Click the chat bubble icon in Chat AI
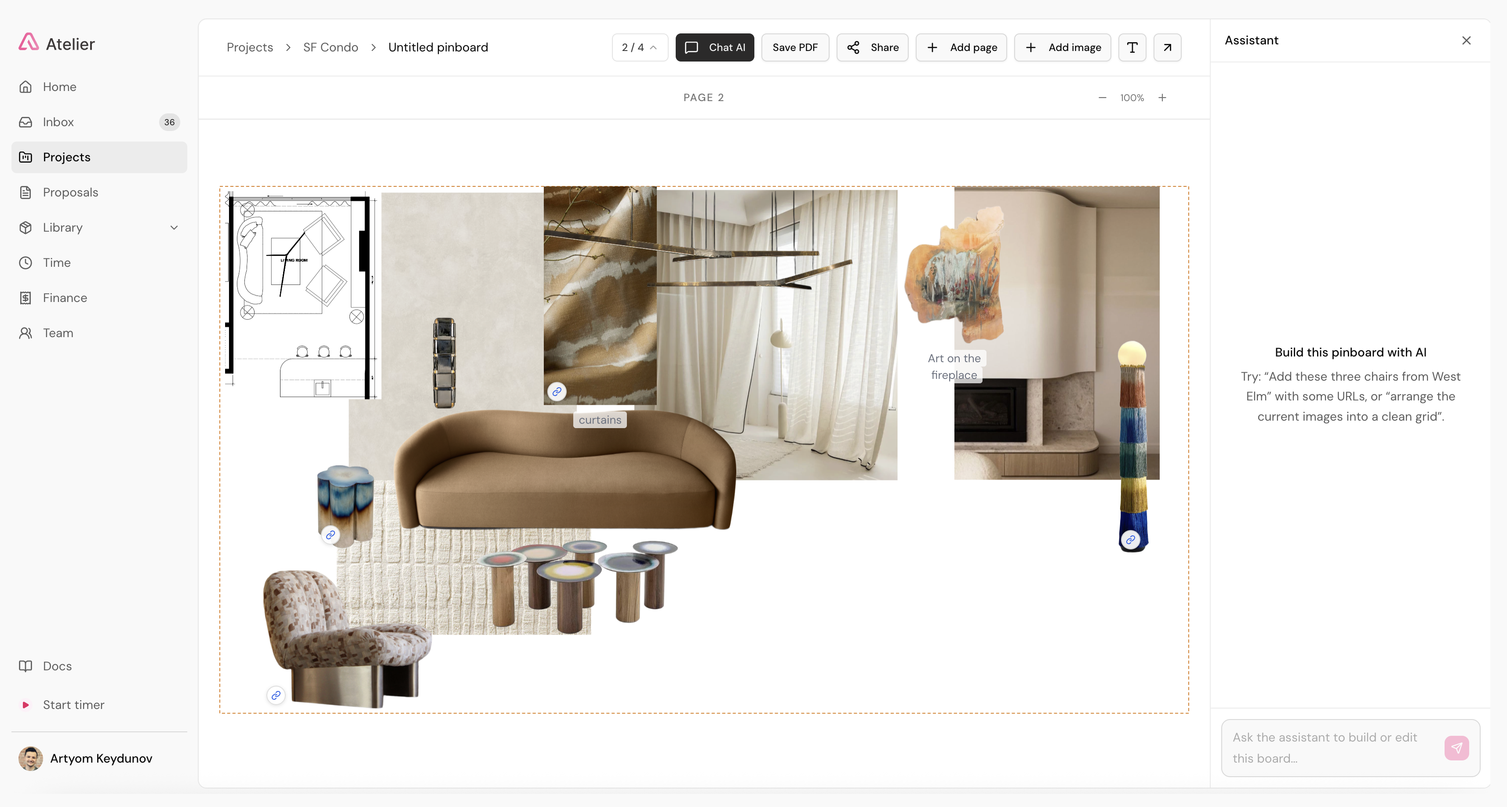Image resolution: width=1507 pixels, height=807 pixels. tap(691, 47)
